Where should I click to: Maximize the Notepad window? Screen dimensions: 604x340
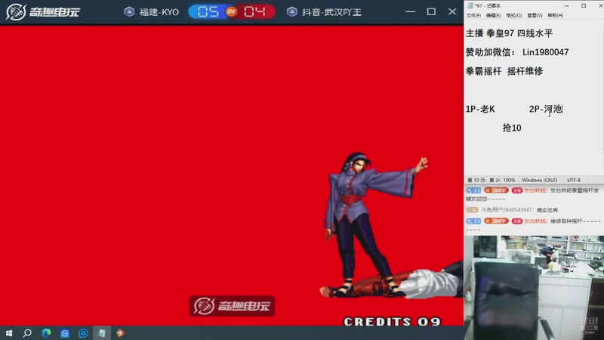coord(584,6)
